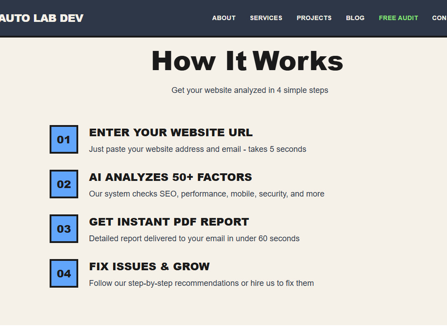This screenshot has width=447, height=335.
Task: Click the Get Instant PDF Report heading
Action: coord(169,222)
